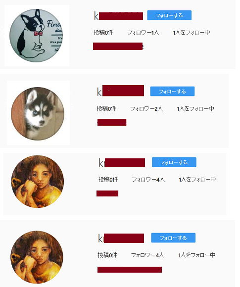
Task: Select the redacted name under the husky stats
Action: pos(112,122)
